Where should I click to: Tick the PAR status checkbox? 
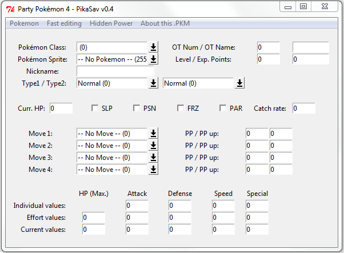pyautogui.click(x=223, y=108)
